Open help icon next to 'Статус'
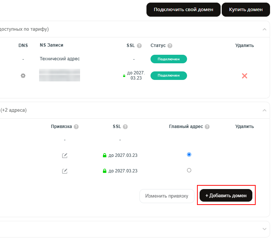Image resolution: width=273 pixels, height=239 pixels. 170,46
